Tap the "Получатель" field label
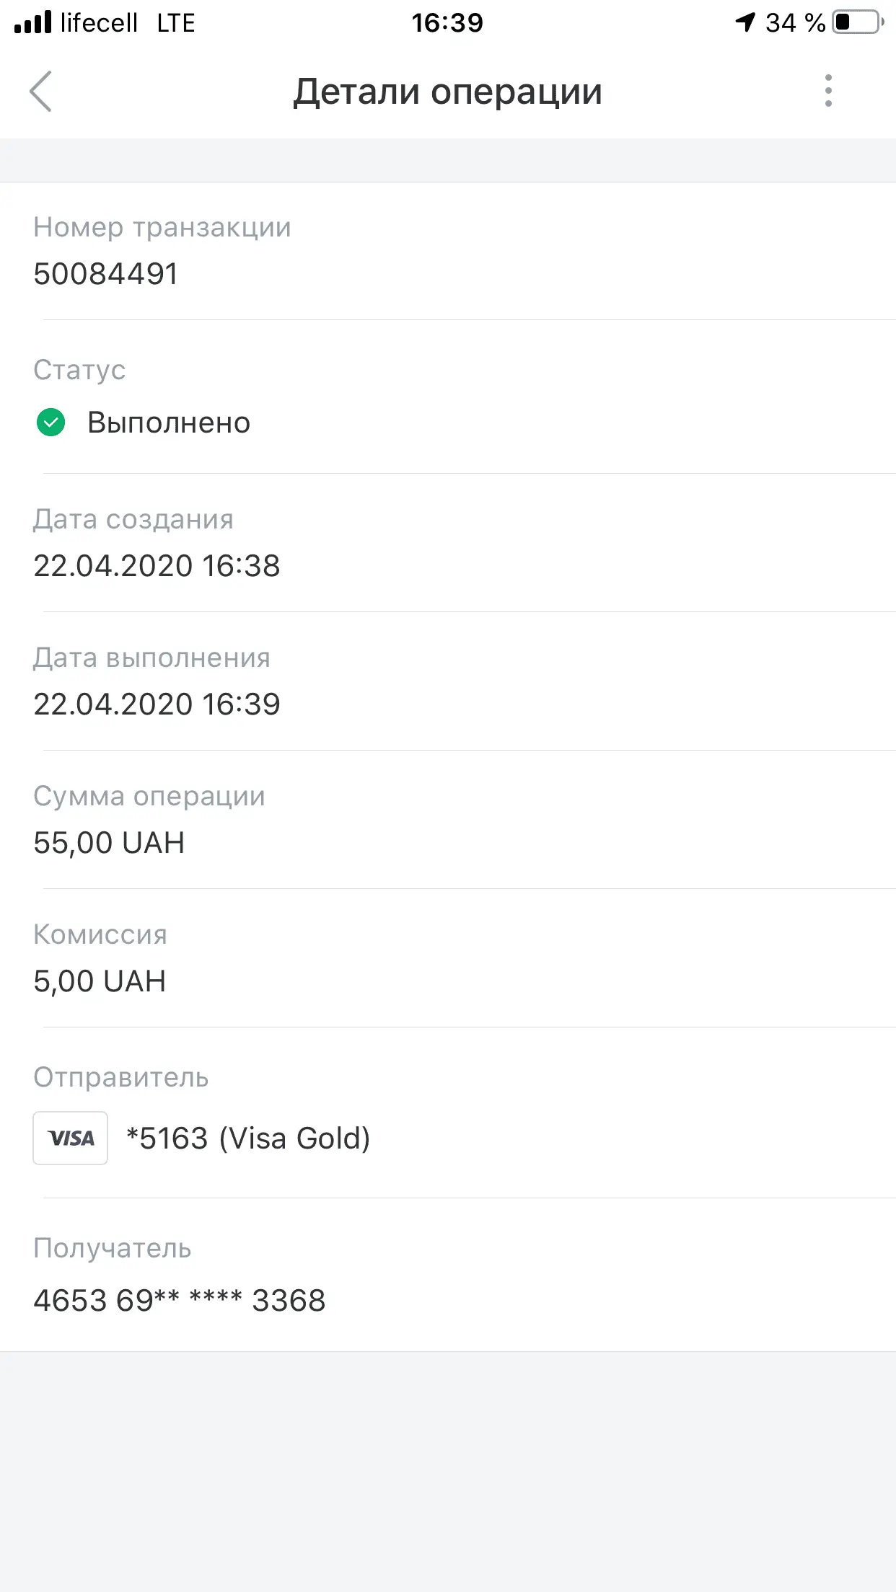This screenshot has width=896, height=1592. [x=113, y=1248]
